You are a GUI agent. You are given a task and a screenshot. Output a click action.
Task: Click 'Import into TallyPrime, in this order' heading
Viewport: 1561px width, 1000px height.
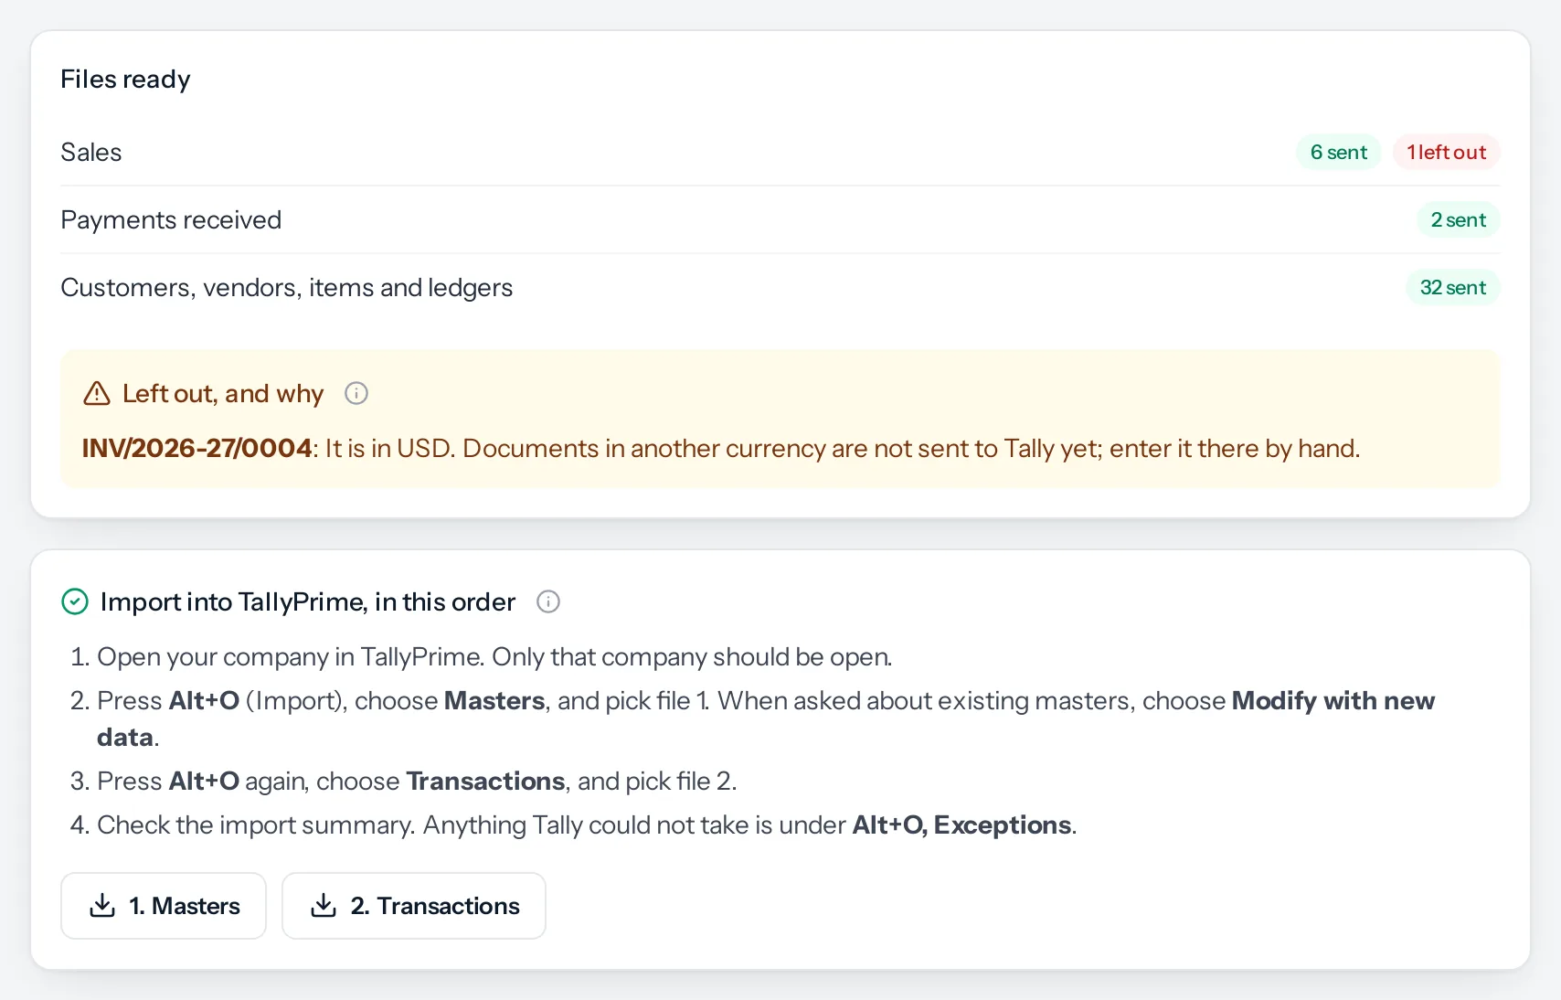click(x=308, y=601)
